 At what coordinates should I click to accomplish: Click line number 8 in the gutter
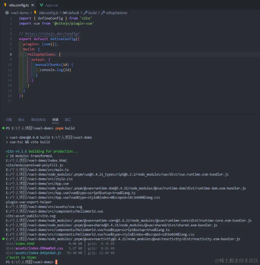(11, 55)
